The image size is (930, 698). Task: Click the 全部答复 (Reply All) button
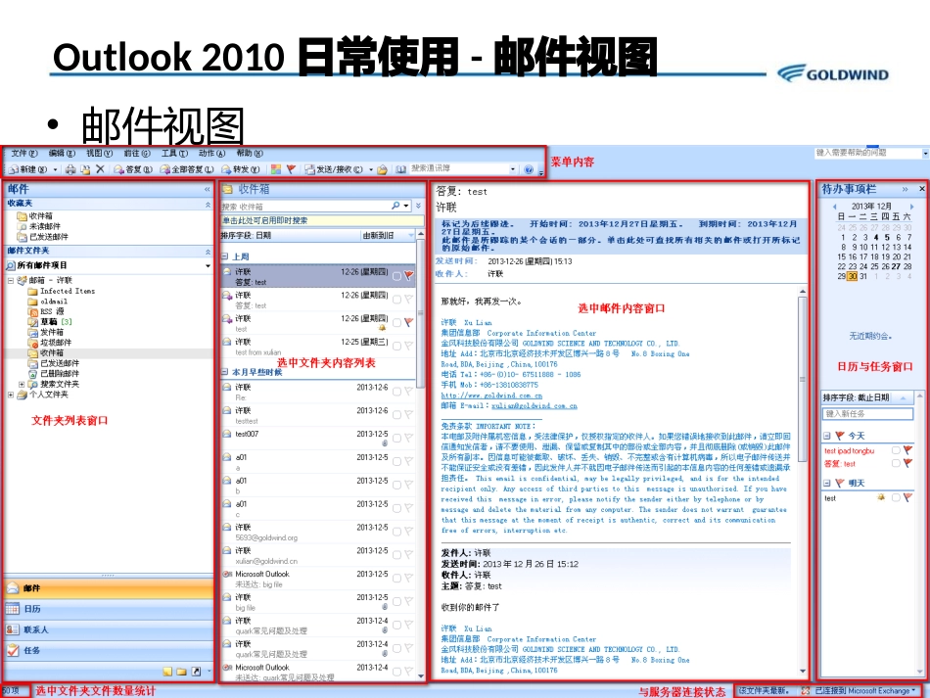point(187,169)
